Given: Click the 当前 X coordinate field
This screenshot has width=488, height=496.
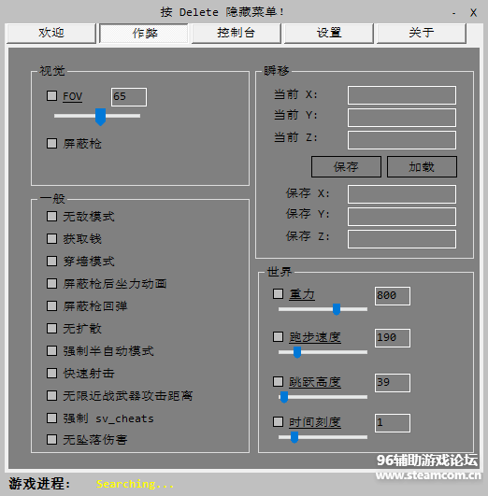Looking at the screenshot, I should (402, 95).
